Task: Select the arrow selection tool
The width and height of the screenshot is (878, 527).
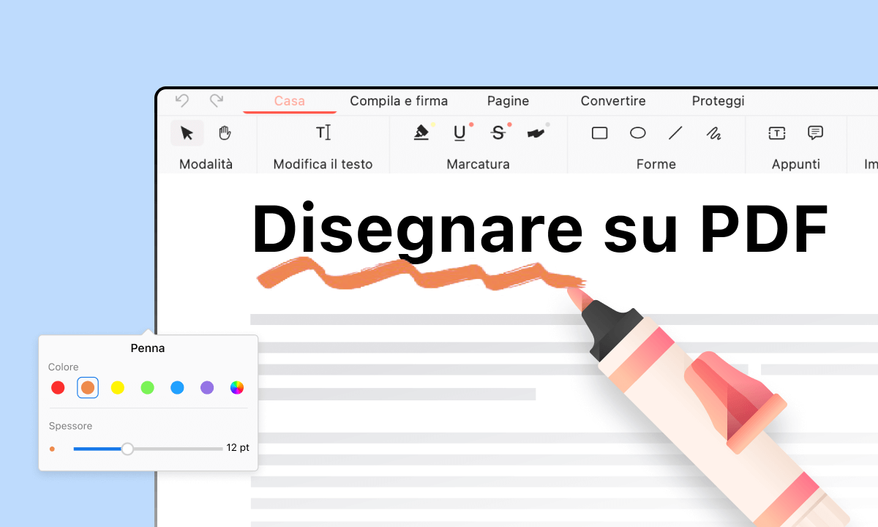Action: tap(187, 132)
